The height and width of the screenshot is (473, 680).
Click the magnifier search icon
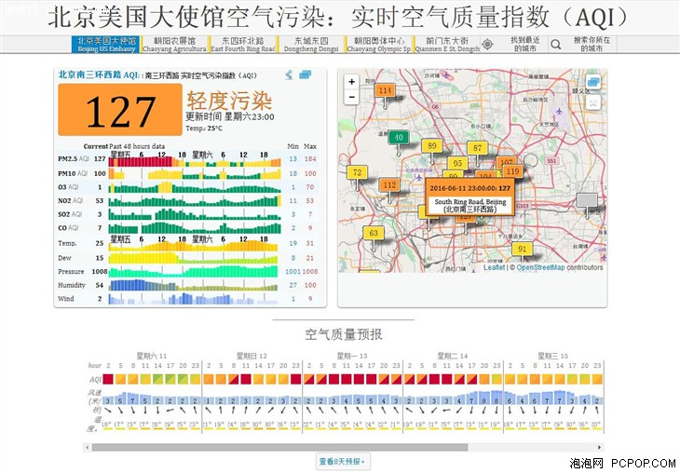click(555, 44)
